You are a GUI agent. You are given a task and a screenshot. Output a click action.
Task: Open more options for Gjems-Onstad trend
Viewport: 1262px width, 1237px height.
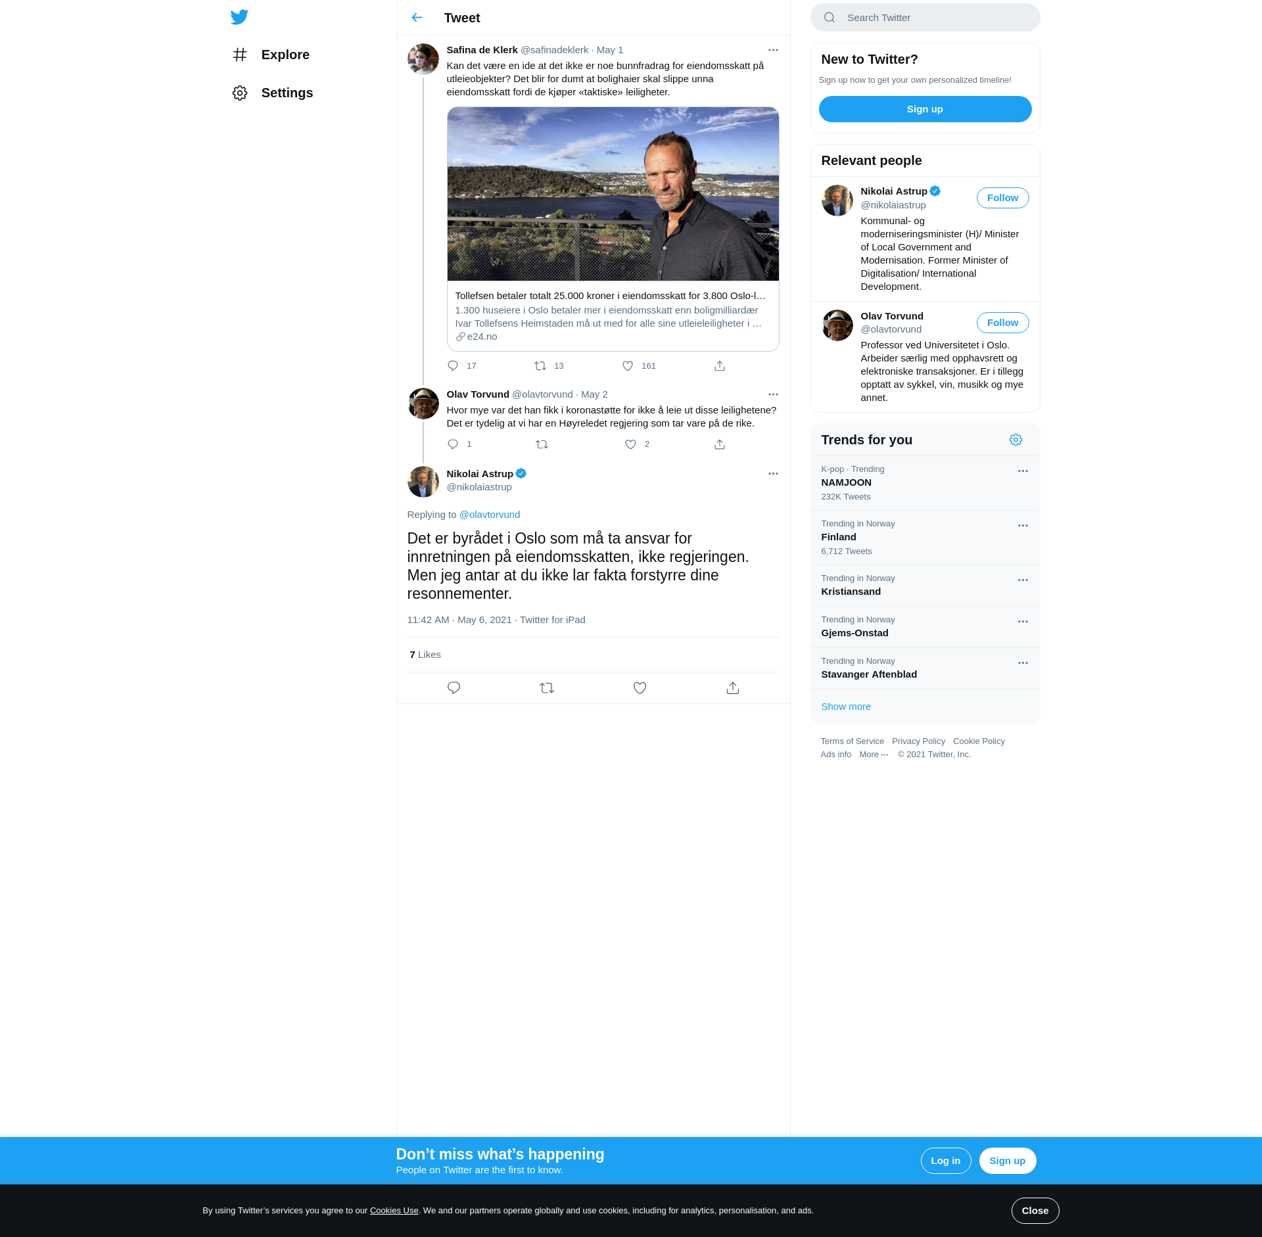tap(1023, 622)
